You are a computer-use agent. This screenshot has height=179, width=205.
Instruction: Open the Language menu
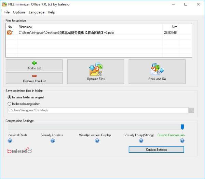tap(37, 12)
